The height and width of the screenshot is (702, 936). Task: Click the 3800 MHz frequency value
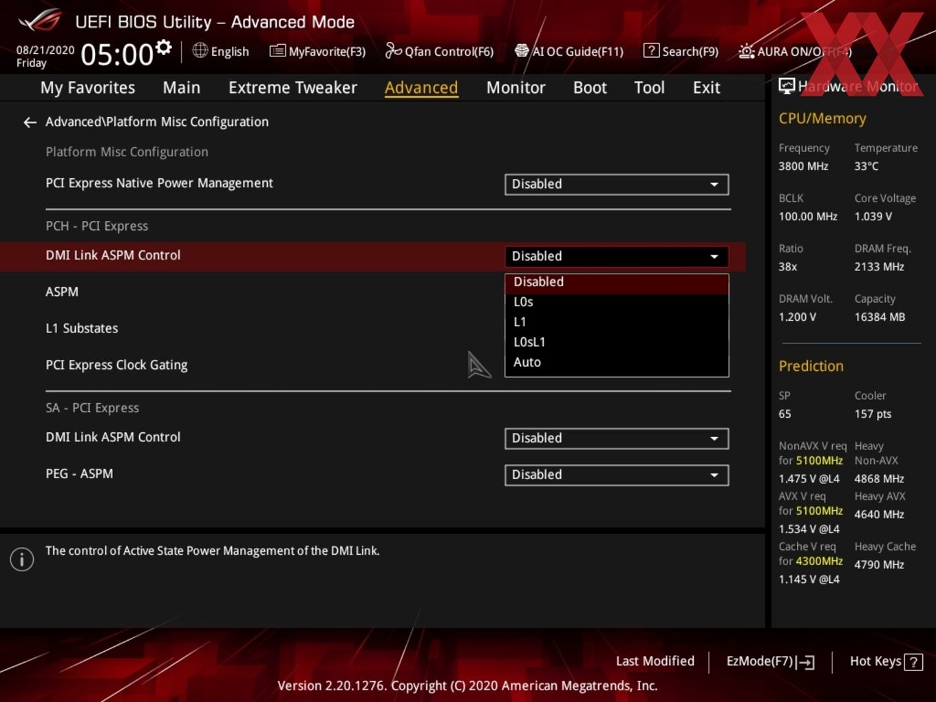pos(803,166)
